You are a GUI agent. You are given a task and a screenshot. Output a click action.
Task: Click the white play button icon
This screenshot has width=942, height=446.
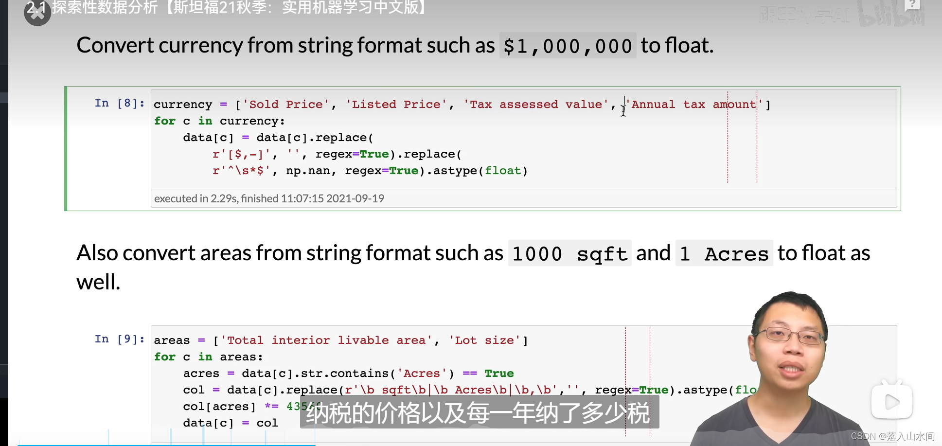coord(891,402)
